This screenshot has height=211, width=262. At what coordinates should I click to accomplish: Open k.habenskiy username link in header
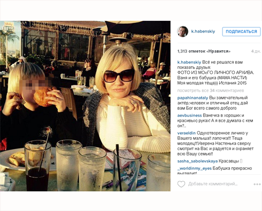(x=203, y=32)
